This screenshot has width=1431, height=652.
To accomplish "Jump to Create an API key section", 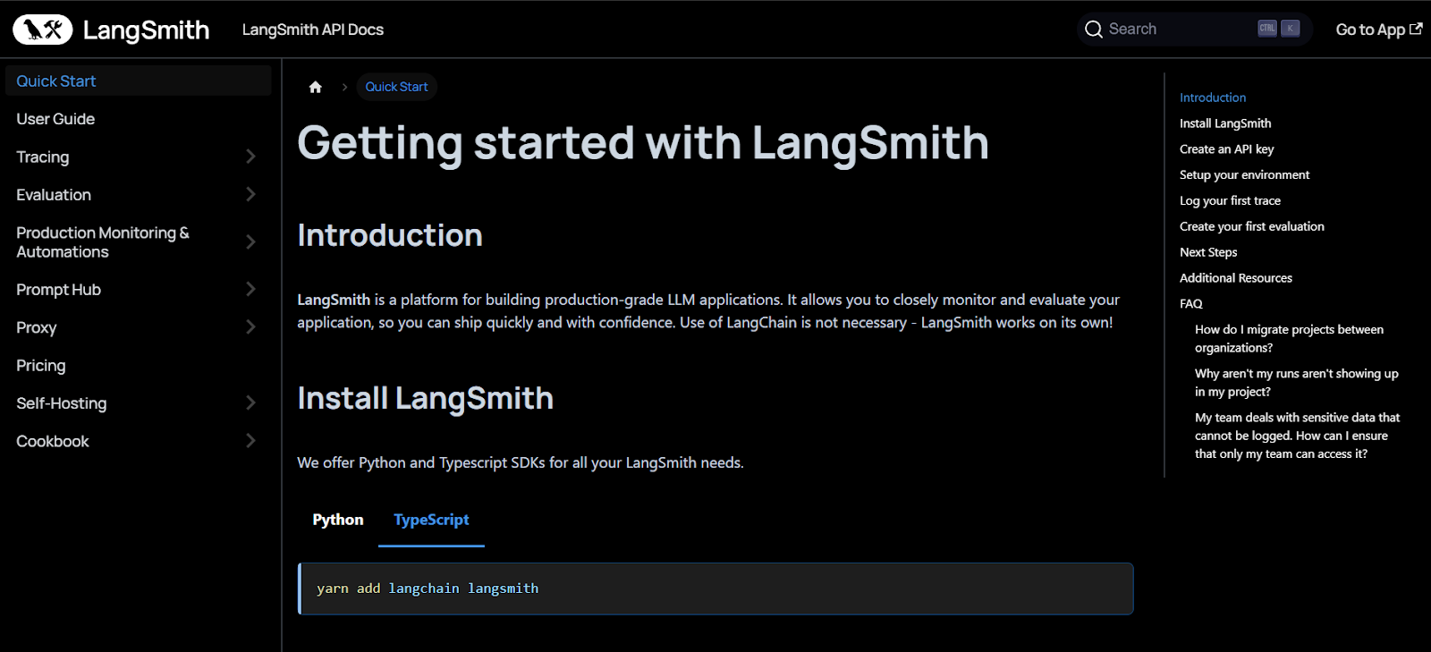I will click(1226, 149).
